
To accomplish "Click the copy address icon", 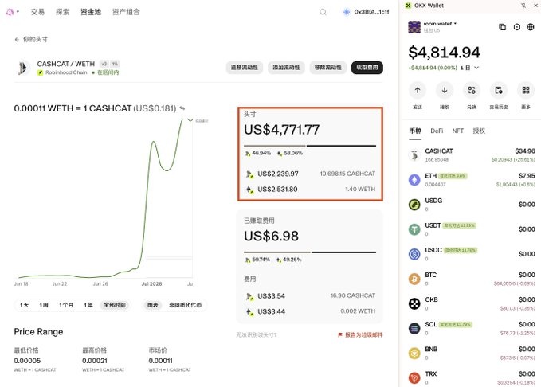I will (x=502, y=27).
